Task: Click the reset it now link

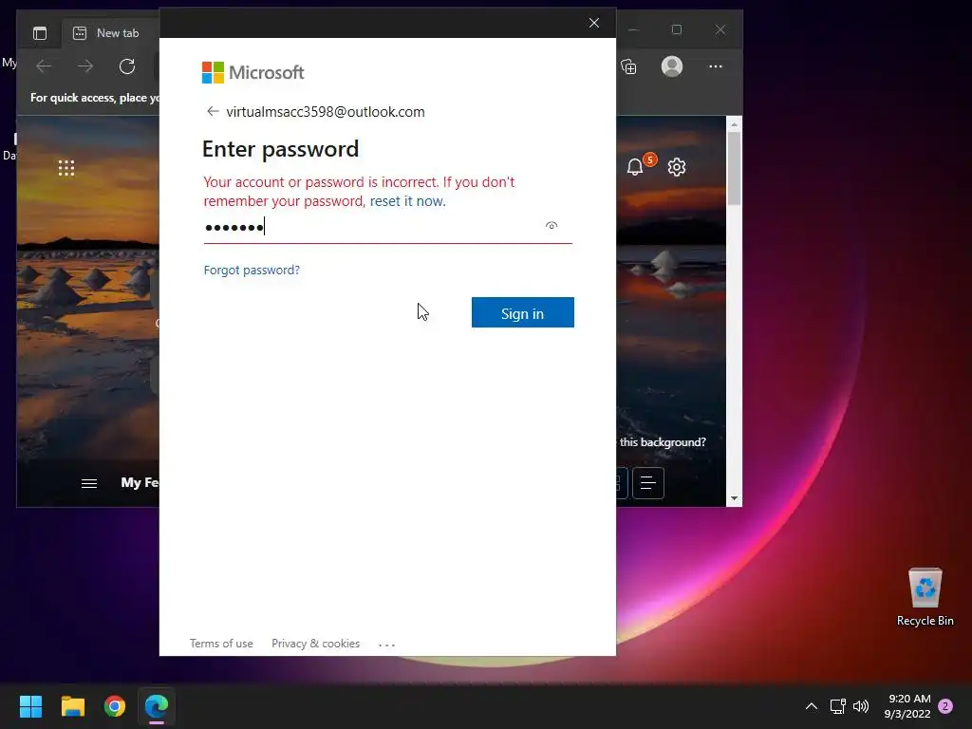Action: point(407,201)
